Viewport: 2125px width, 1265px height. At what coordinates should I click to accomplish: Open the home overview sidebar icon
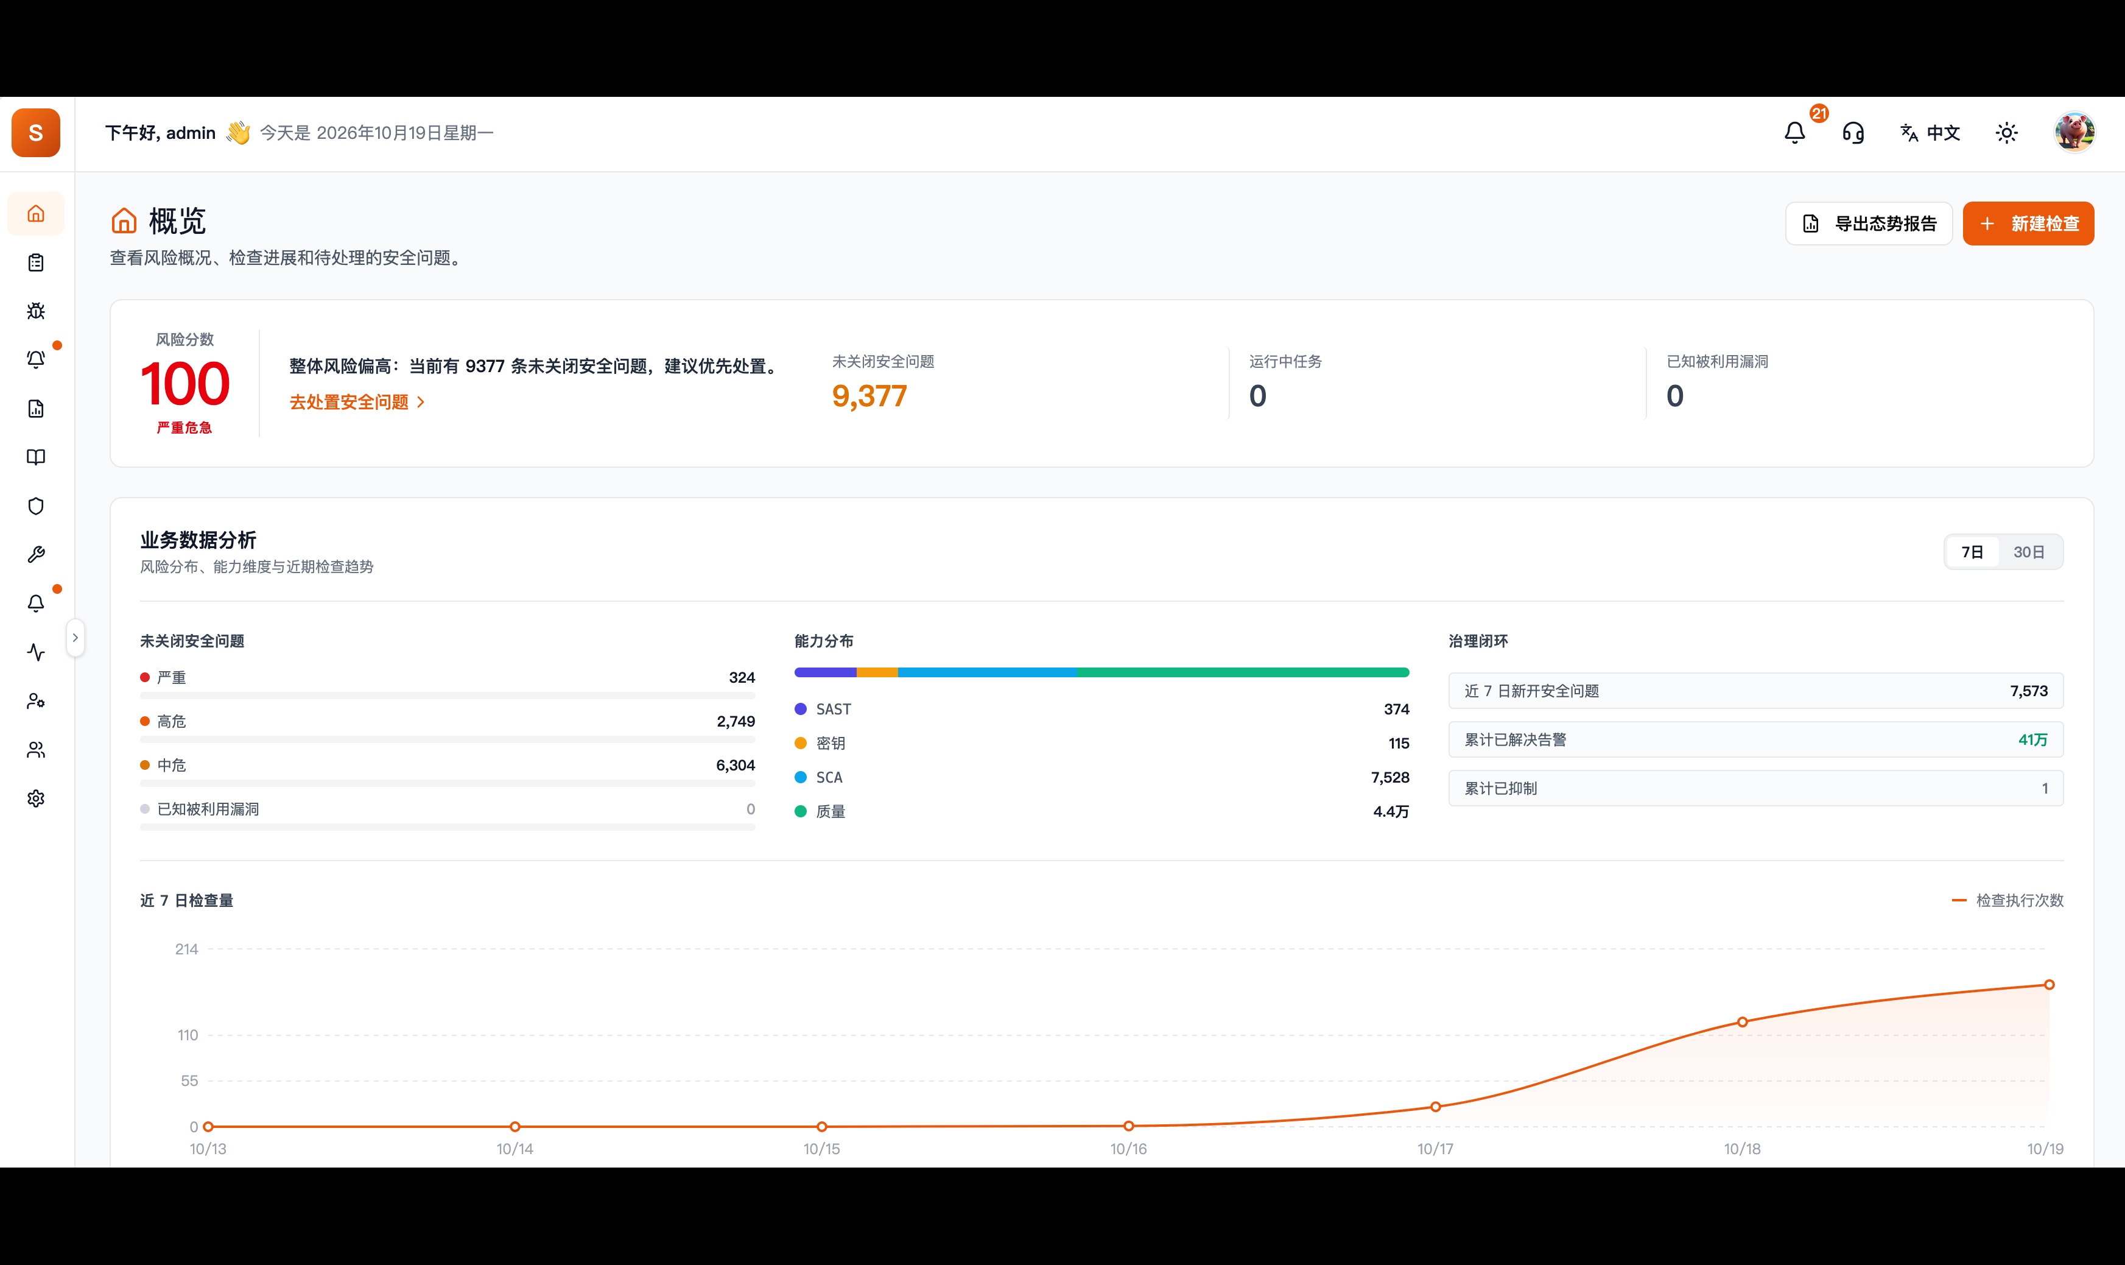pyautogui.click(x=36, y=214)
